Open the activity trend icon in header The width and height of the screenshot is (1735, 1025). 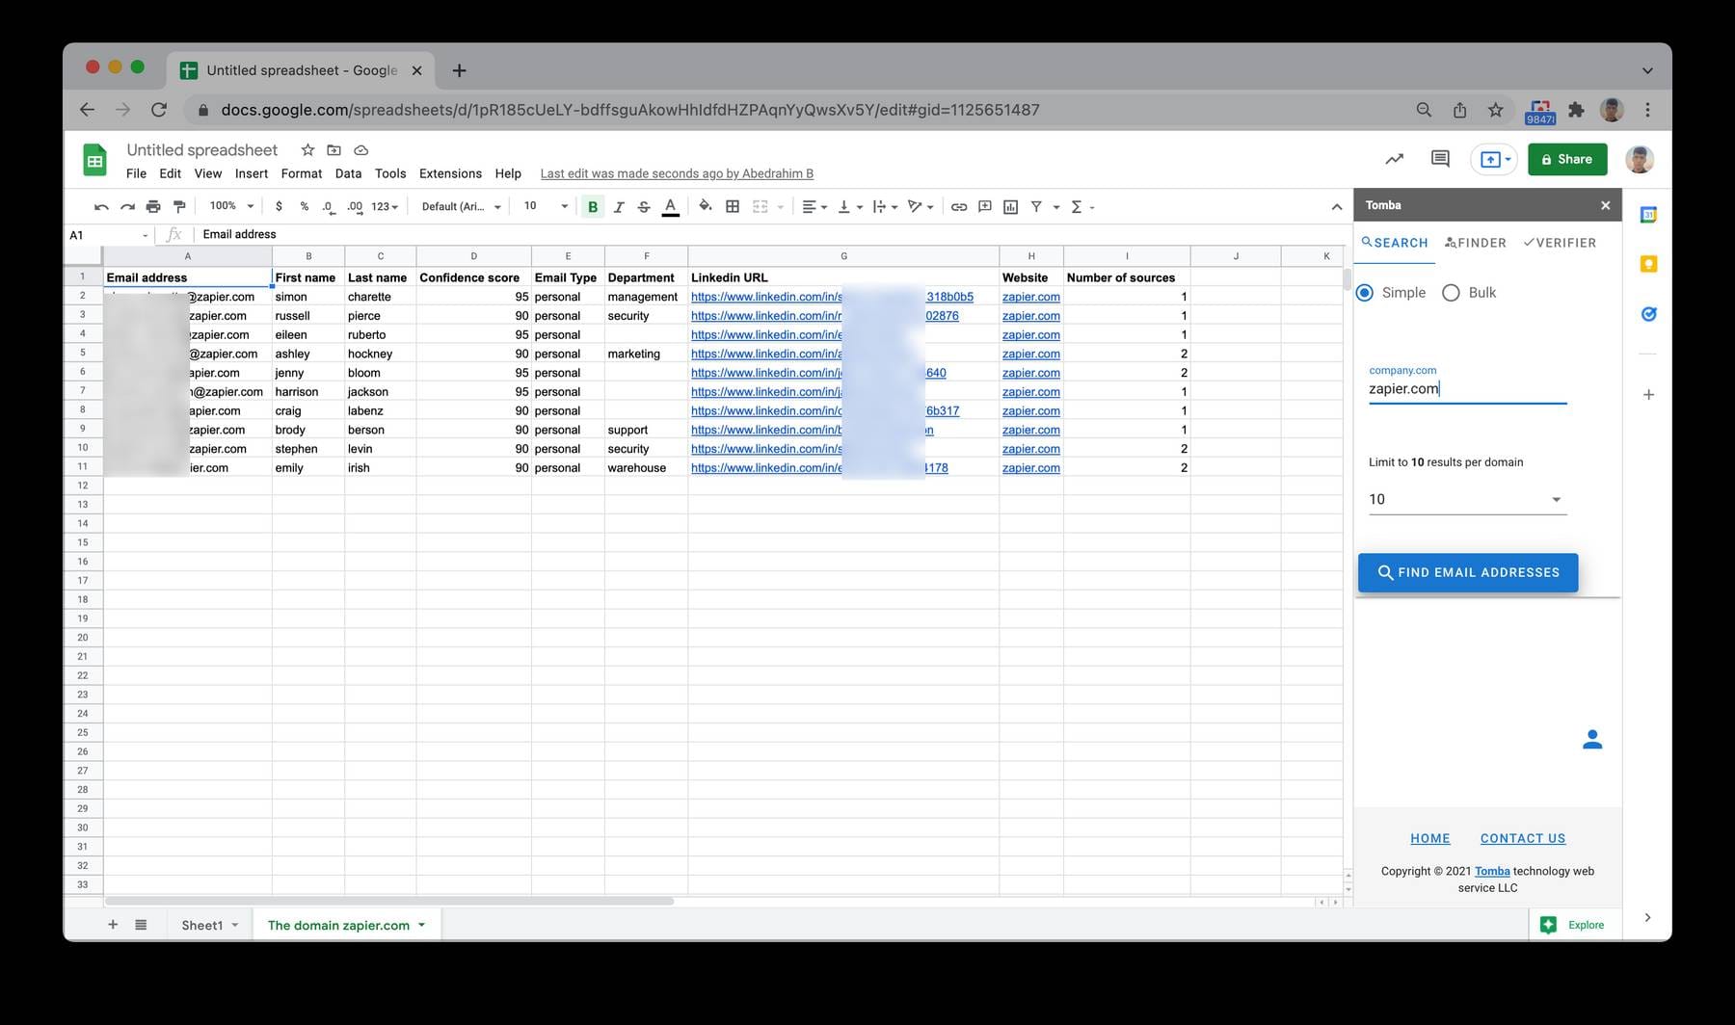click(1394, 159)
